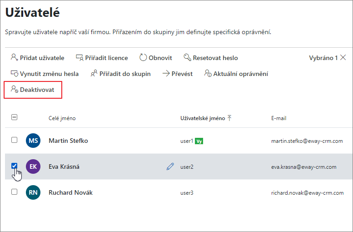
Task: Open Přiřadit do skupin action
Action: tap(121, 74)
